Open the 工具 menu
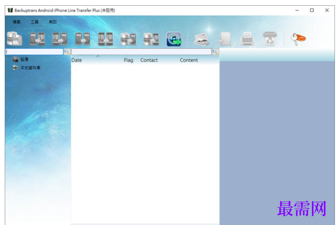336x225 pixels. click(x=35, y=22)
